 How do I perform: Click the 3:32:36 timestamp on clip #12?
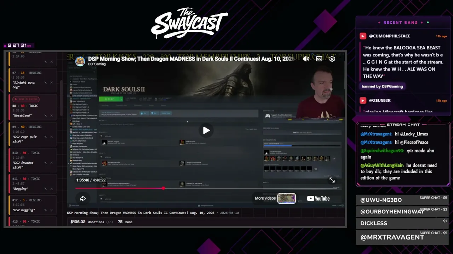coord(18,205)
